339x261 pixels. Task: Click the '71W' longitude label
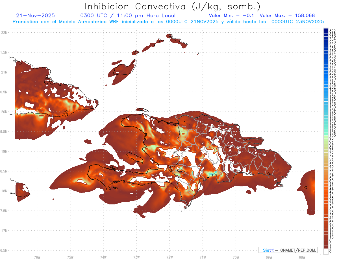pyautogui.click(x=203, y=257)
